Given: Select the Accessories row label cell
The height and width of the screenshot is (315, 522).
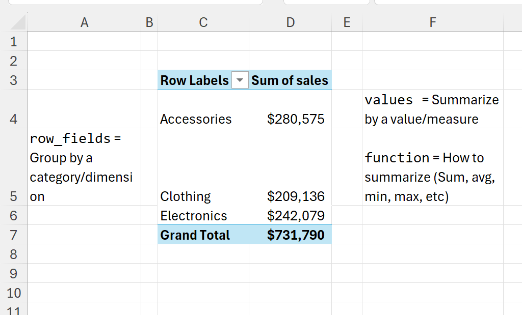Looking at the screenshot, I should [x=196, y=119].
